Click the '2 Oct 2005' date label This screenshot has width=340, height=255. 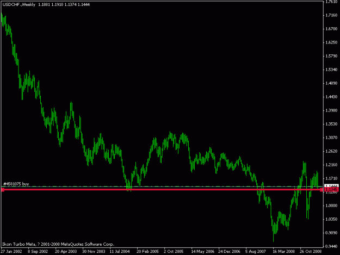[x=174, y=252]
